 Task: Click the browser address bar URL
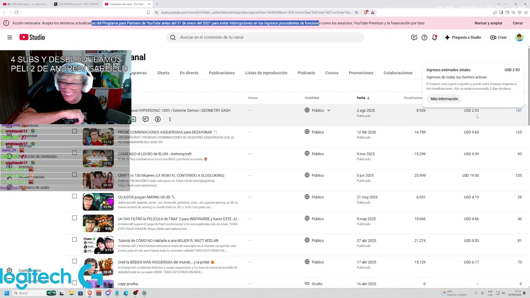256,12
